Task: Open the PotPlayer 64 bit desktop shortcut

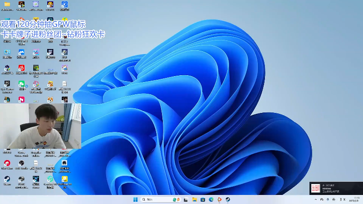Action: coord(64,179)
